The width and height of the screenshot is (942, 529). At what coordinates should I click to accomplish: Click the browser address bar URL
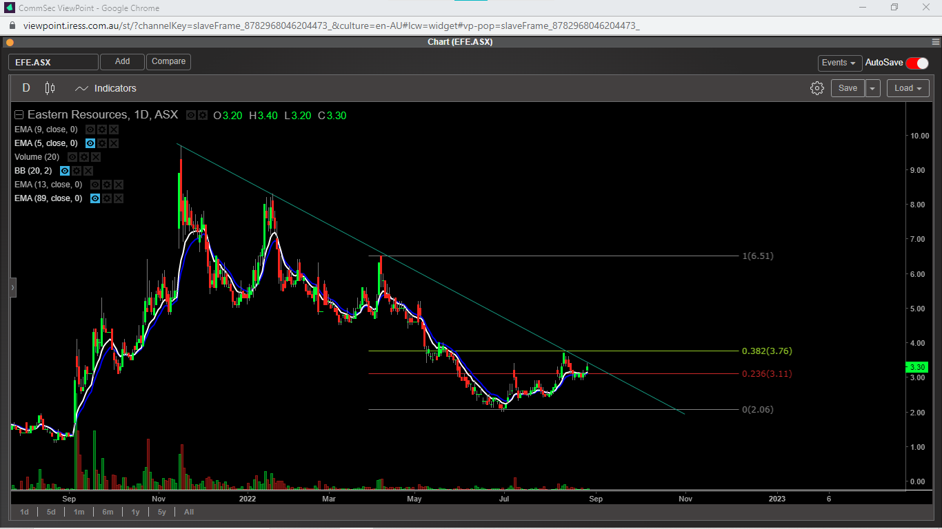click(x=331, y=25)
